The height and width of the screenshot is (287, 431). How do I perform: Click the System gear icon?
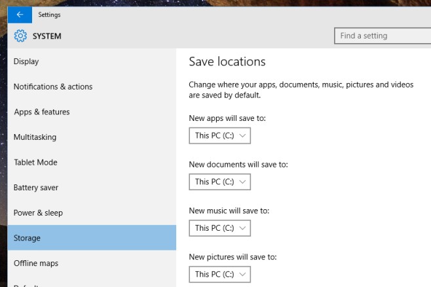[20, 36]
